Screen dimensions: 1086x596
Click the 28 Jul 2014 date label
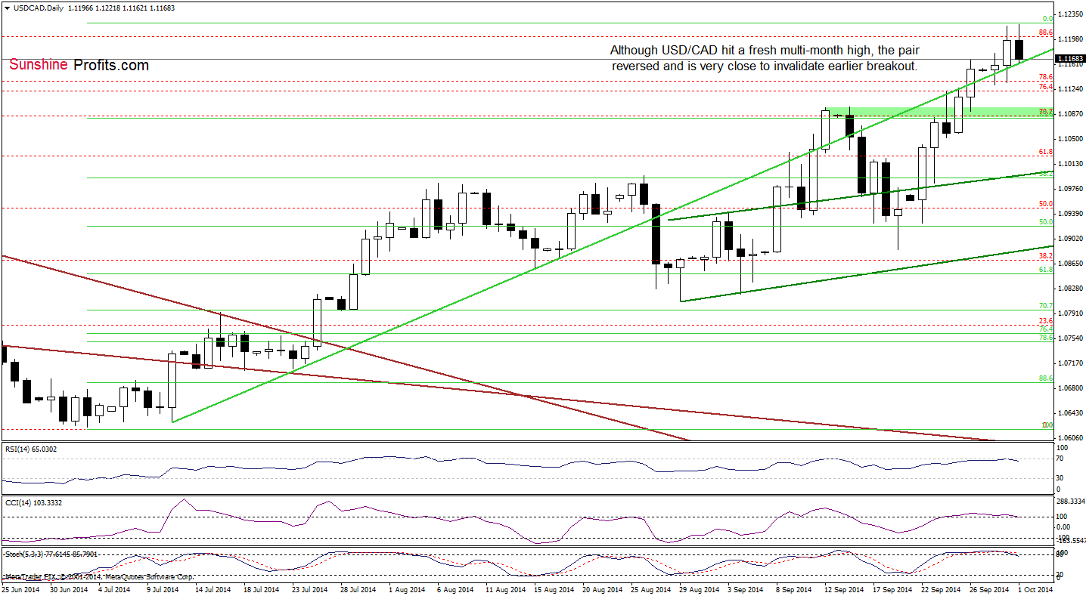(x=359, y=589)
